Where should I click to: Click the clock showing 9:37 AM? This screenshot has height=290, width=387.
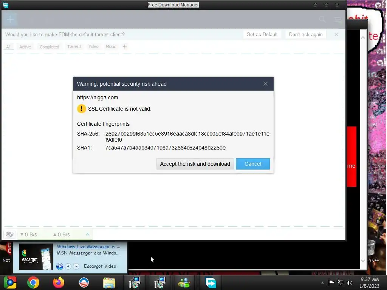click(x=370, y=279)
